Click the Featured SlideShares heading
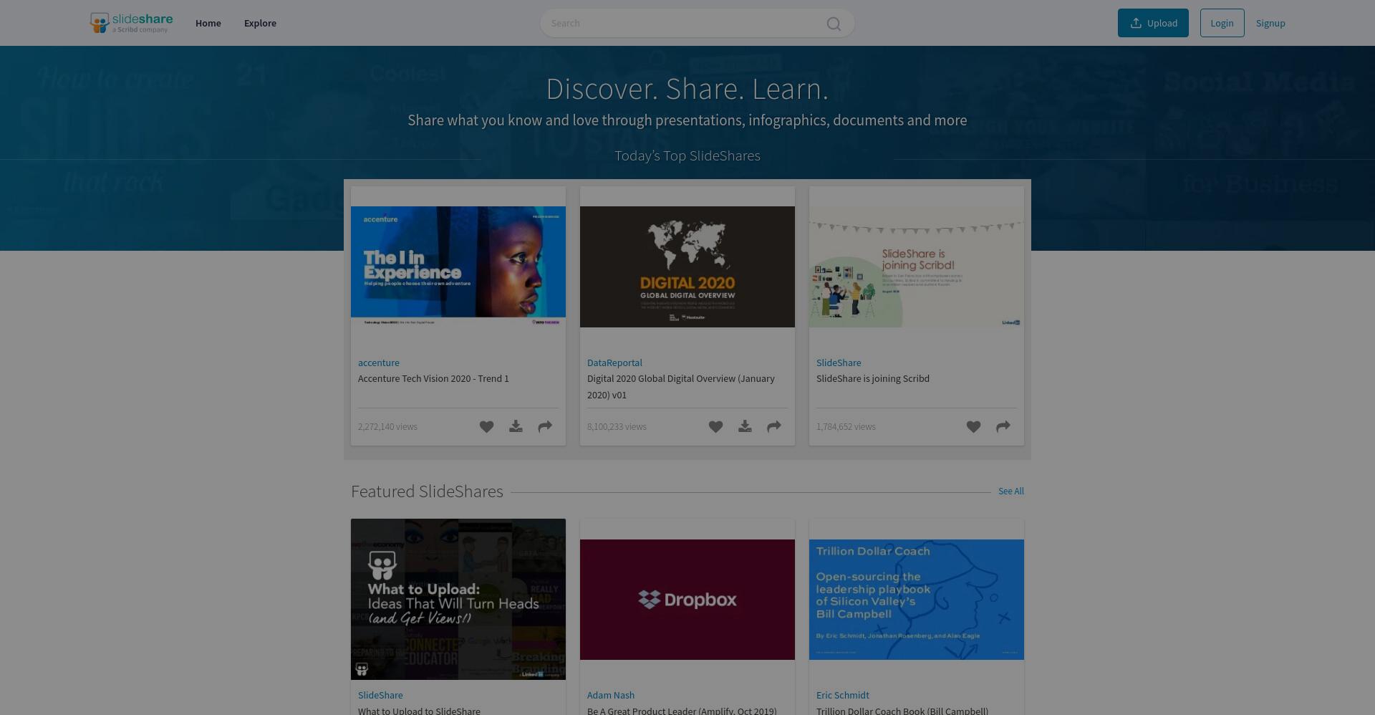The width and height of the screenshot is (1375, 715). tap(427, 491)
